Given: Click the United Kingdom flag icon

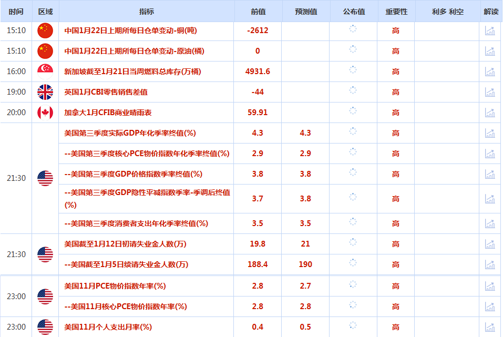Looking at the screenshot, I should tap(45, 92).
